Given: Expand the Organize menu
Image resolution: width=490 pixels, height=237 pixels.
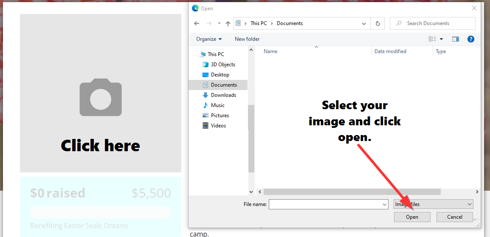Looking at the screenshot, I should tap(209, 39).
